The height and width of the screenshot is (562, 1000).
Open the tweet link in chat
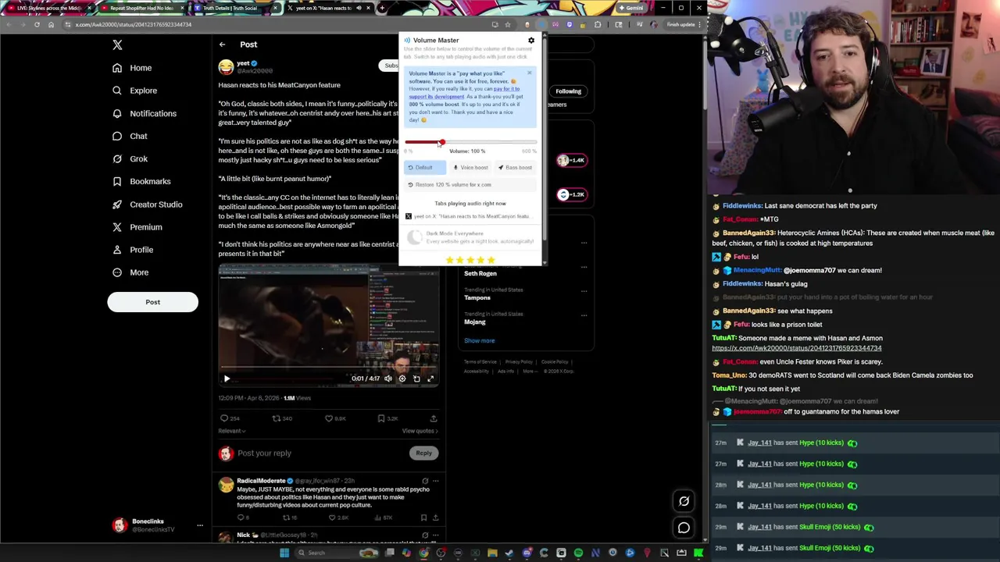(x=796, y=348)
